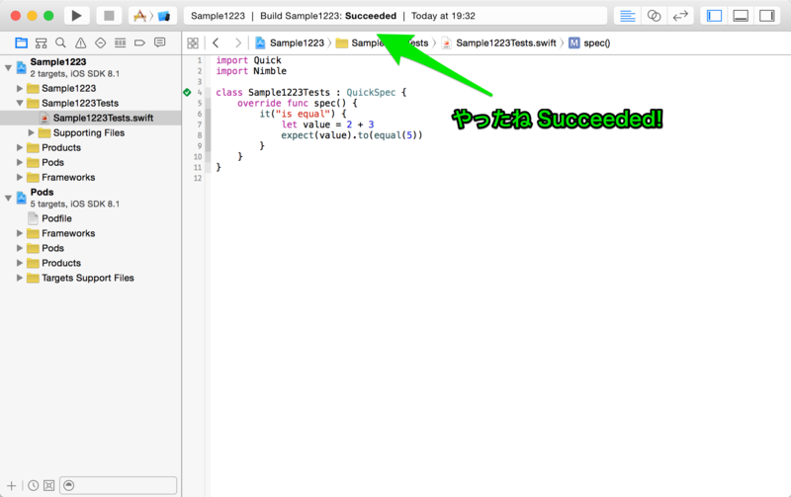Select Sample1223Tests.swift in the jump bar
The height and width of the screenshot is (497, 791).
coord(499,42)
